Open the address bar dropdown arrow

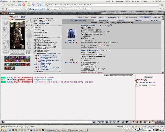coord(158,5)
